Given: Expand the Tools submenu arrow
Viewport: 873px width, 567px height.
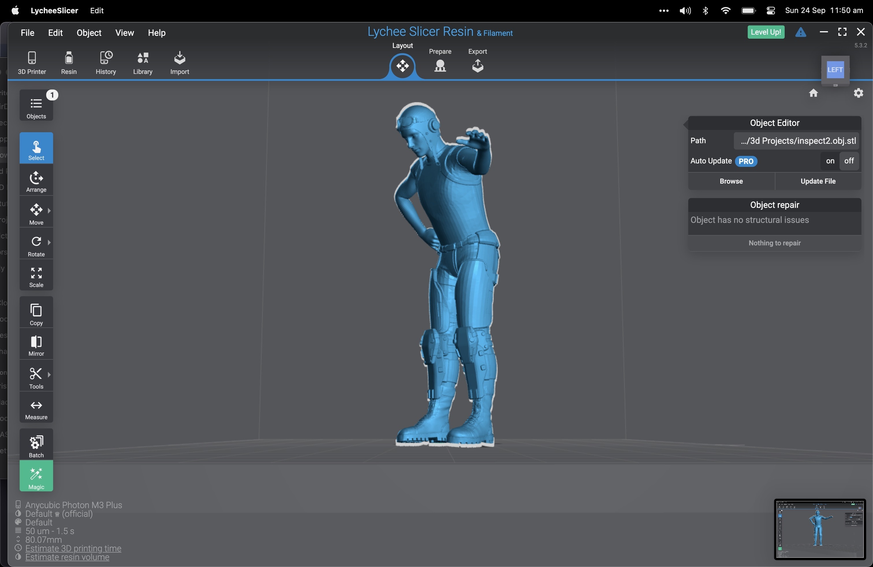Looking at the screenshot, I should [49, 374].
